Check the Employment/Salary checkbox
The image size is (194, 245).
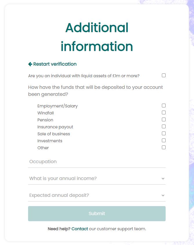point(164,105)
